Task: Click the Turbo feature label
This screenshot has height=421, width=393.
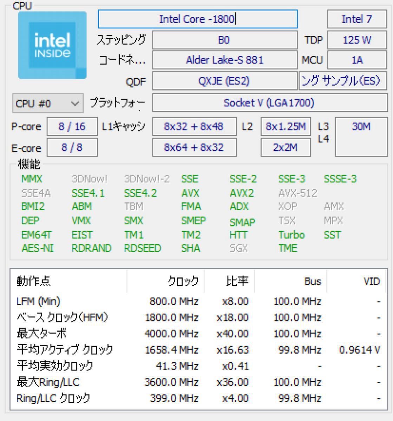Action: pyautogui.click(x=292, y=235)
